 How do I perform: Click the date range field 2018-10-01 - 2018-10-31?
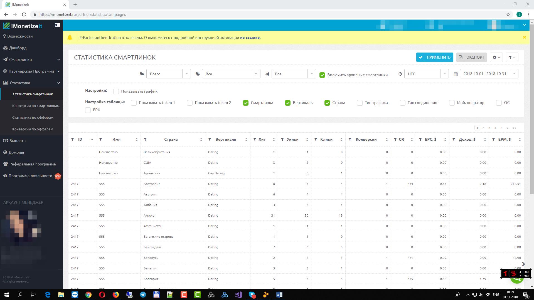485,74
